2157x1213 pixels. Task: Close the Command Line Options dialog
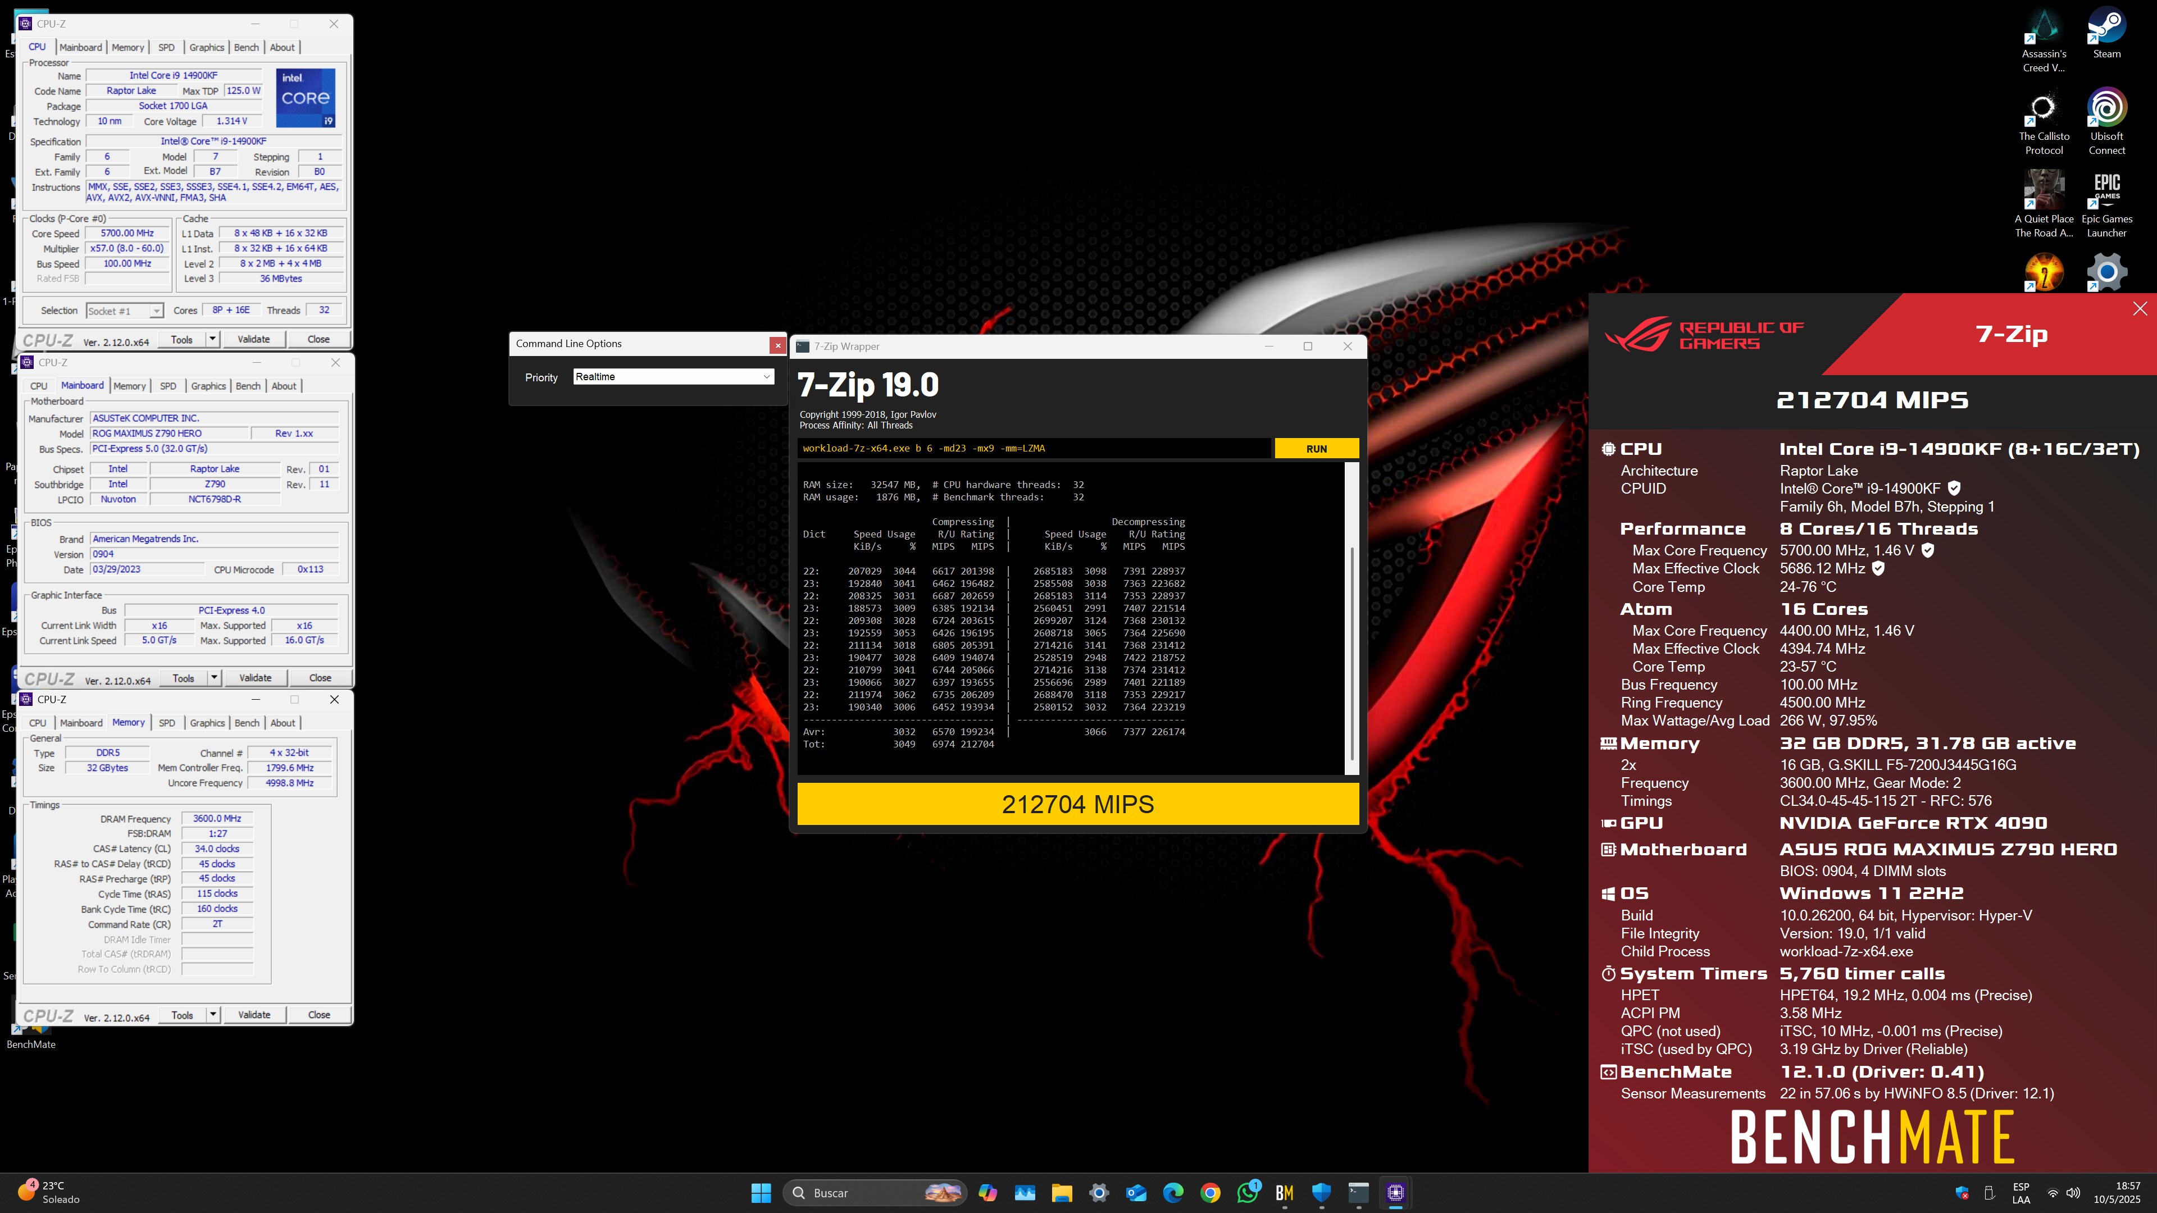coord(777,345)
